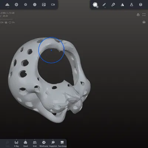
Task: Toggle Face Group display
Action: [x=62, y=144]
